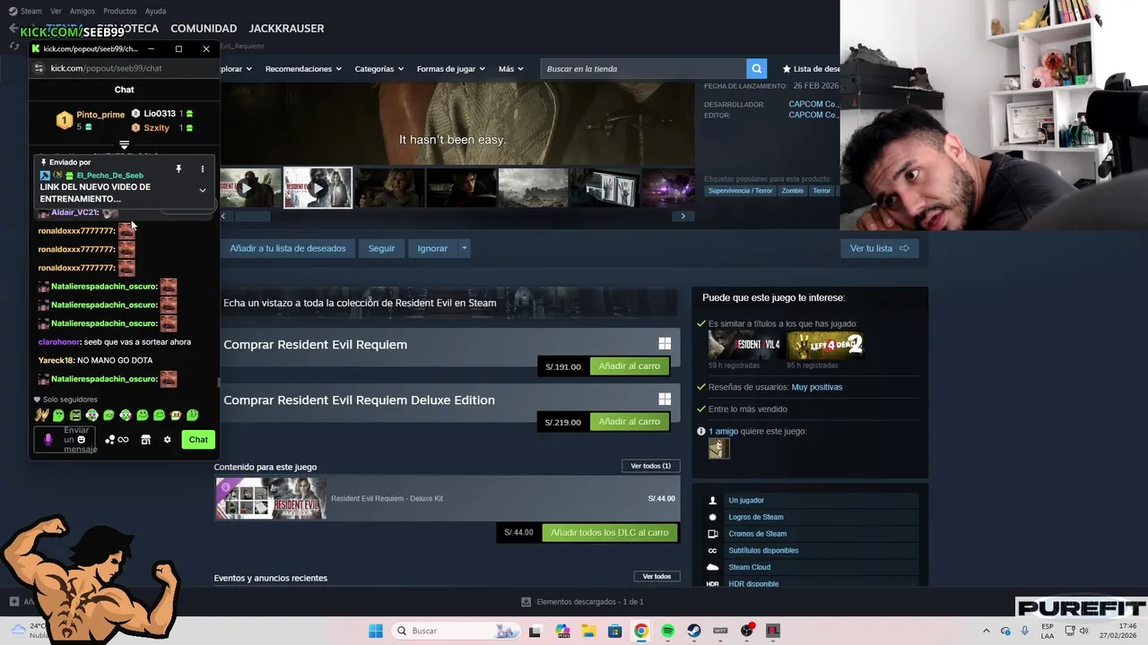This screenshot has height=645, width=1148.
Task: Open friend avatar who wants this game
Action: pyautogui.click(x=718, y=448)
